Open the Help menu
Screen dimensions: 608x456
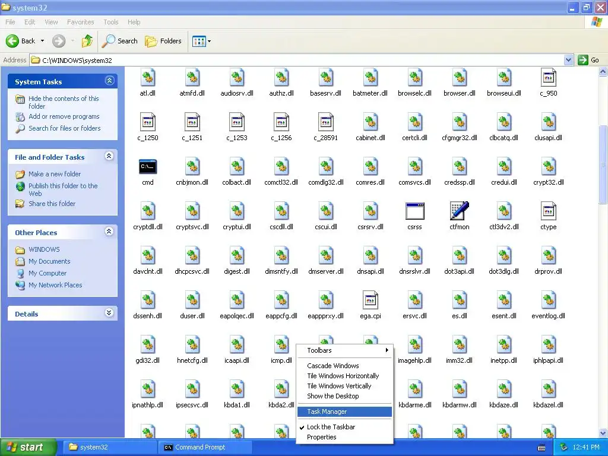coord(134,22)
